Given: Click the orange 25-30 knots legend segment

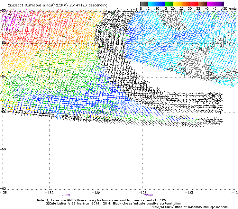Looking at the screenshot, I should (x=186, y=4).
